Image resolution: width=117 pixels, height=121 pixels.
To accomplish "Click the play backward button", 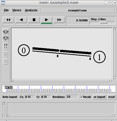I will point(21,20).
